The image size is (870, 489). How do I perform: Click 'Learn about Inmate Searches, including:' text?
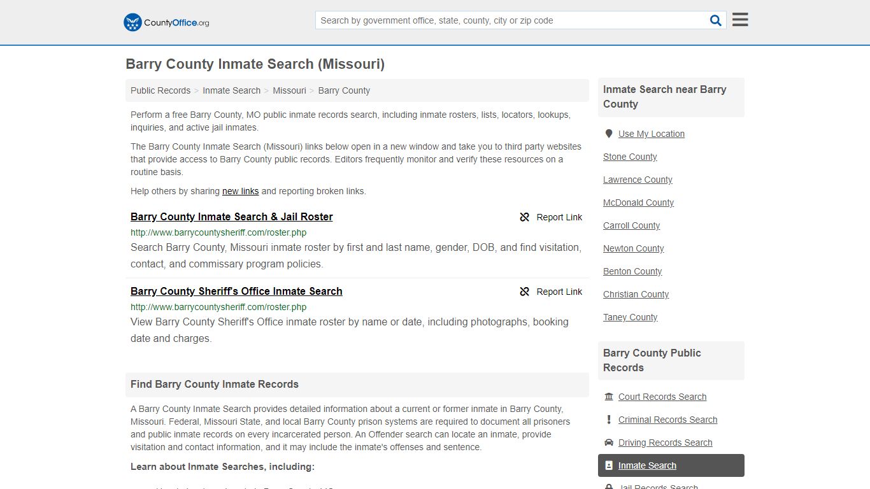point(222,467)
